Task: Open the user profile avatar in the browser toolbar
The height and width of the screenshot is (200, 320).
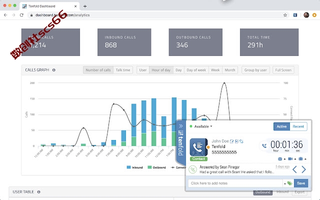Action: point(306,15)
